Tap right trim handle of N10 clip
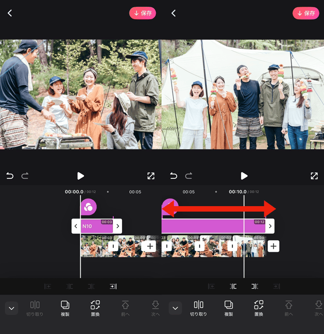Screen dimensions: 324x334 click(117, 226)
